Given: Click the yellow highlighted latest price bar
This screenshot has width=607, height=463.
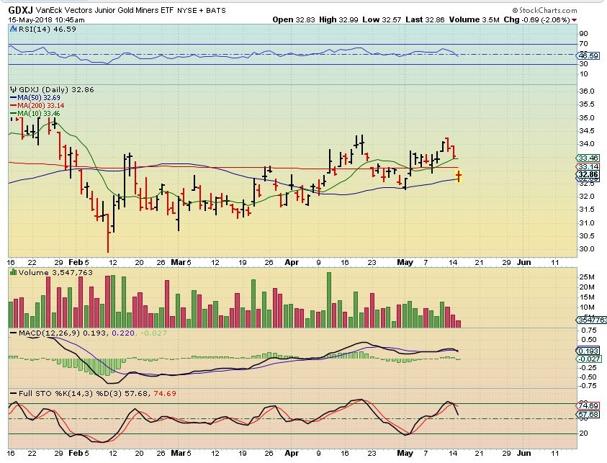Looking at the screenshot, I should [459, 175].
